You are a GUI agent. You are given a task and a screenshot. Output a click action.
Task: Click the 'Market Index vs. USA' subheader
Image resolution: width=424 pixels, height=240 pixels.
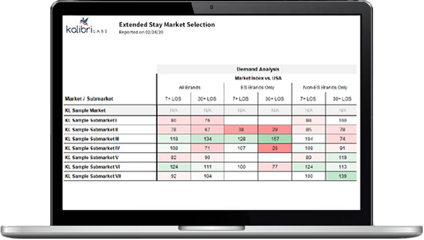coord(258,78)
